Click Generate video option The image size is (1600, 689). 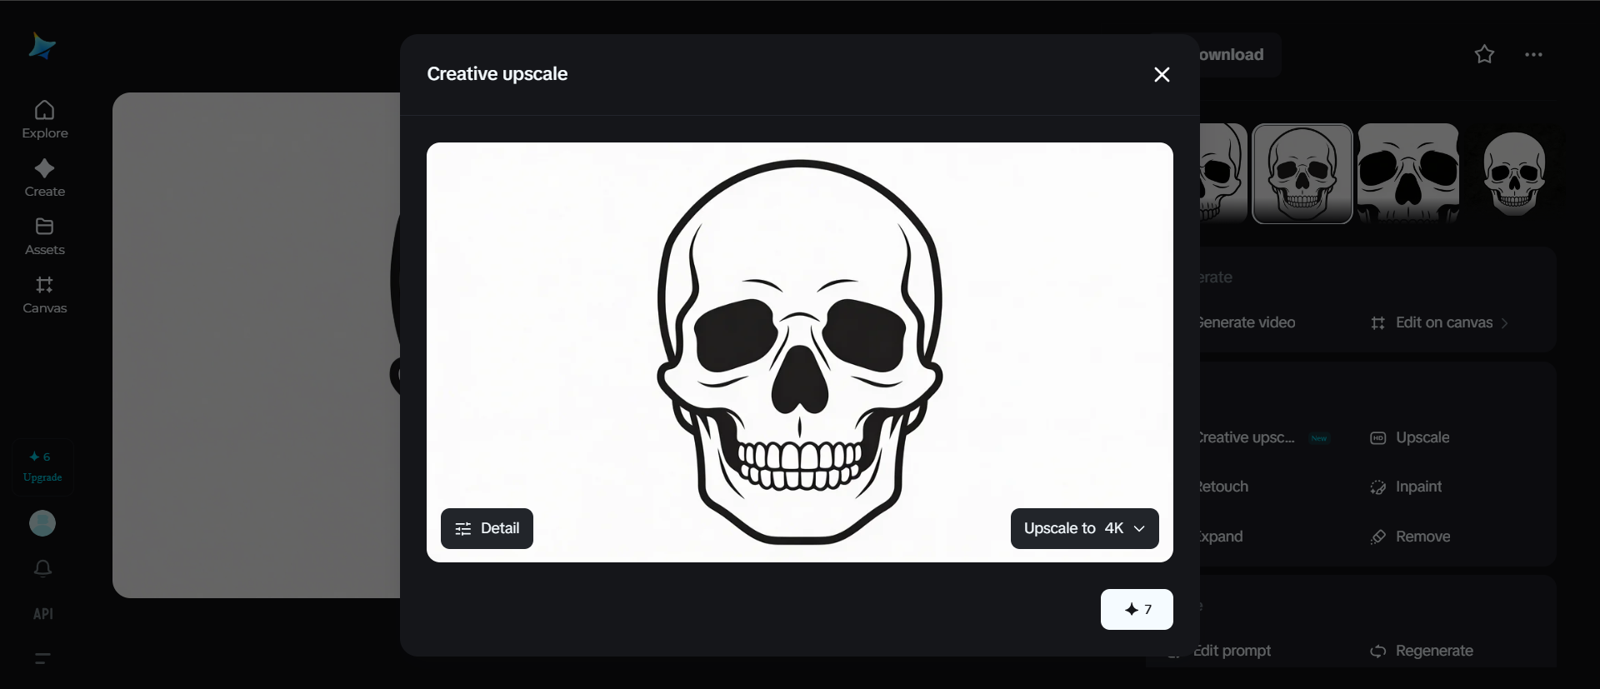(1247, 322)
